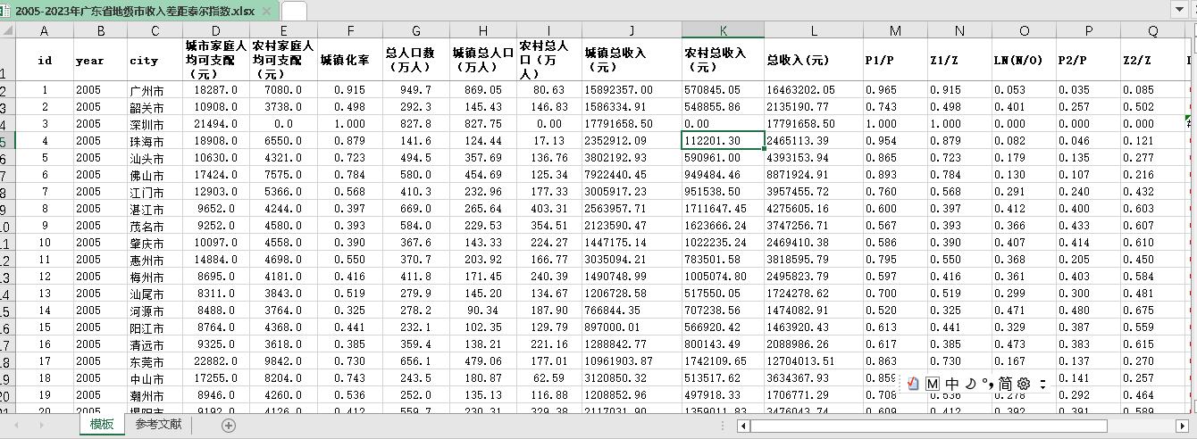Open the tab list dropdown arrow at top right

[x=1180, y=10]
